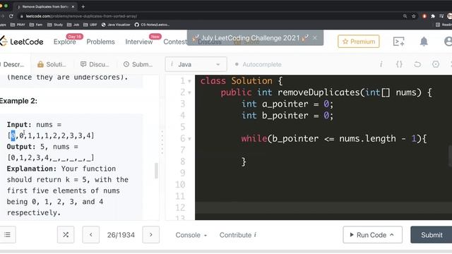The image size is (452, 254).
Task: Click the 26/1934 problem counter
Action: coord(121,235)
